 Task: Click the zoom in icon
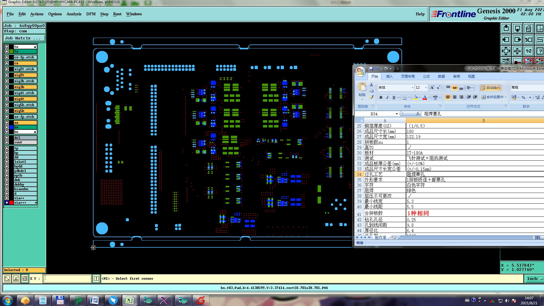[506, 51]
